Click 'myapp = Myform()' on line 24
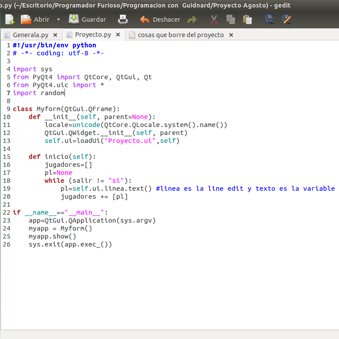 pos(60,229)
